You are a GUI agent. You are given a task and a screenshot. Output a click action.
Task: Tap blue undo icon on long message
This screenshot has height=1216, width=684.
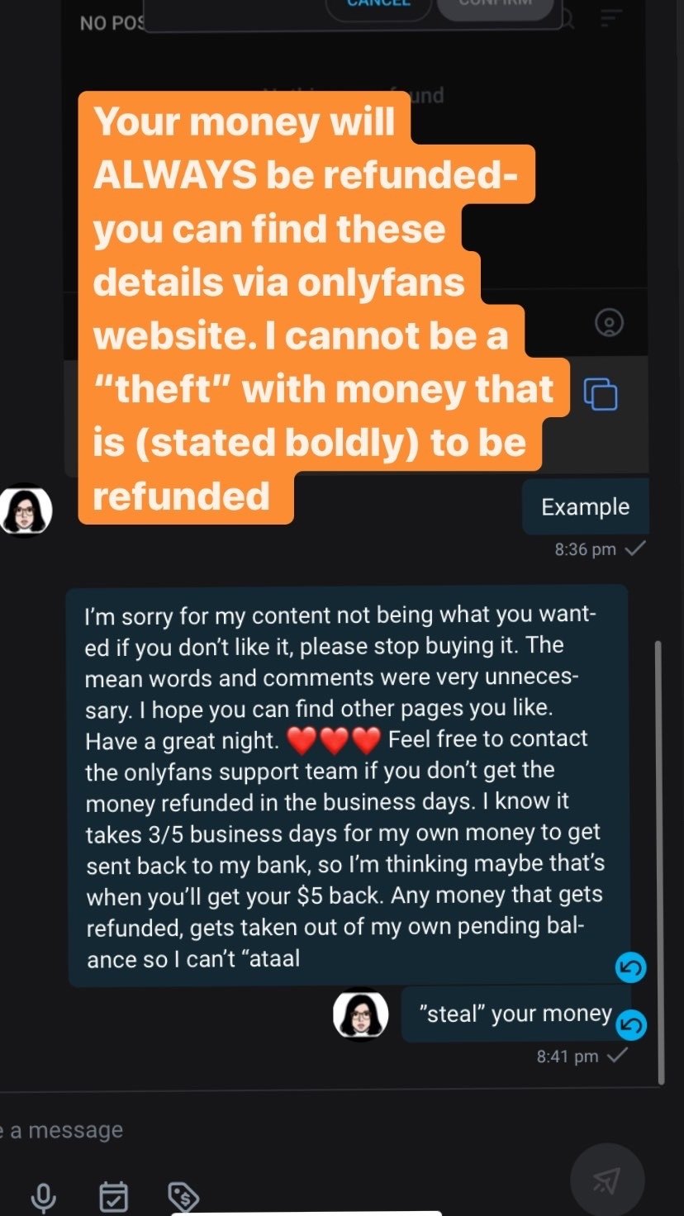pyautogui.click(x=631, y=967)
